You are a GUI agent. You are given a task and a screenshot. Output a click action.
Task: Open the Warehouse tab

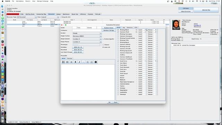pos(66,14)
